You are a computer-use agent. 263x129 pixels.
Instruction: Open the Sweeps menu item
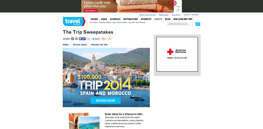tap(158, 19)
